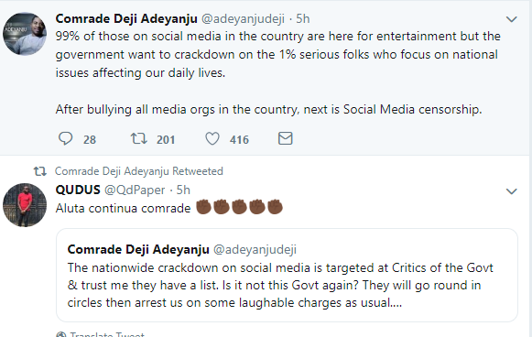Visit Comrade Deji Adeyanju's profile name link
532x337 pixels.
point(126,18)
